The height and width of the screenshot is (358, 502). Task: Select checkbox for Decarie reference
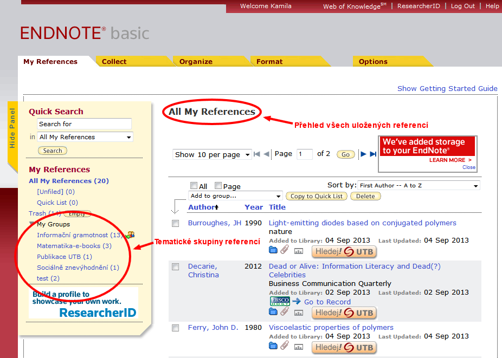[176, 267]
